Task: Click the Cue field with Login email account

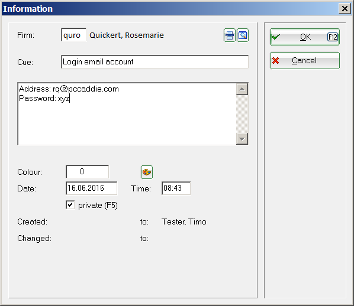Action: pos(155,62)
